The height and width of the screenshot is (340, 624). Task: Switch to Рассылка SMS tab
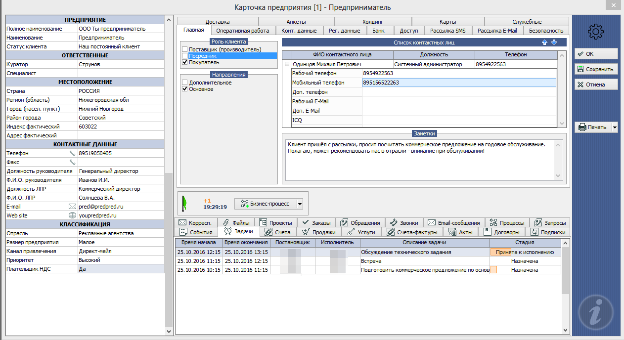448,31
